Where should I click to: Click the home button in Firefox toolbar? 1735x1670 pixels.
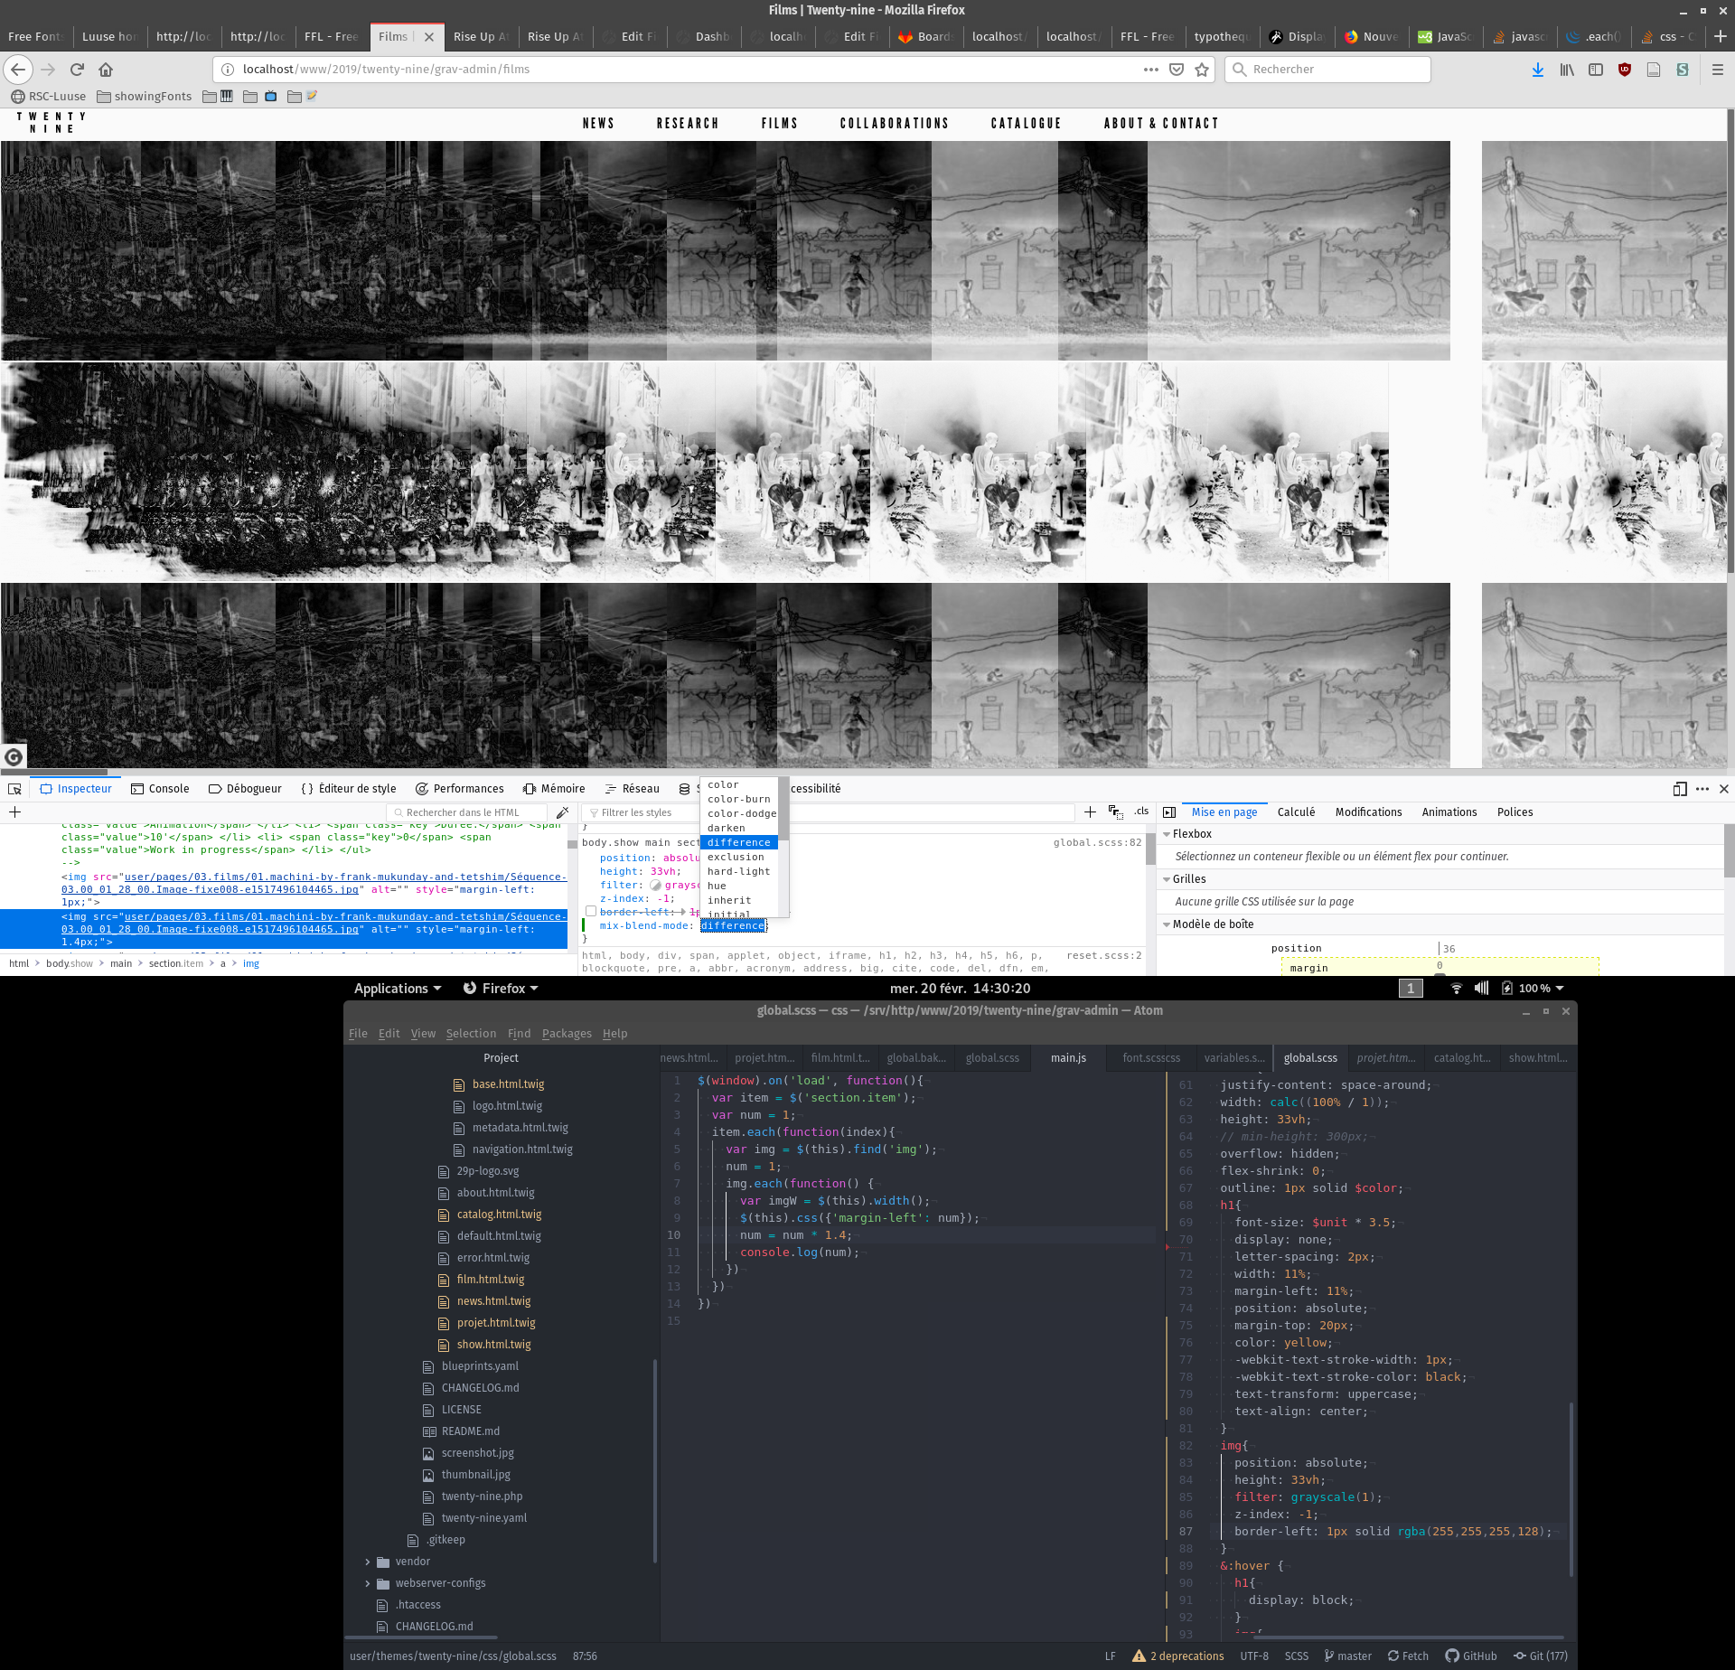tap(106, 70)
